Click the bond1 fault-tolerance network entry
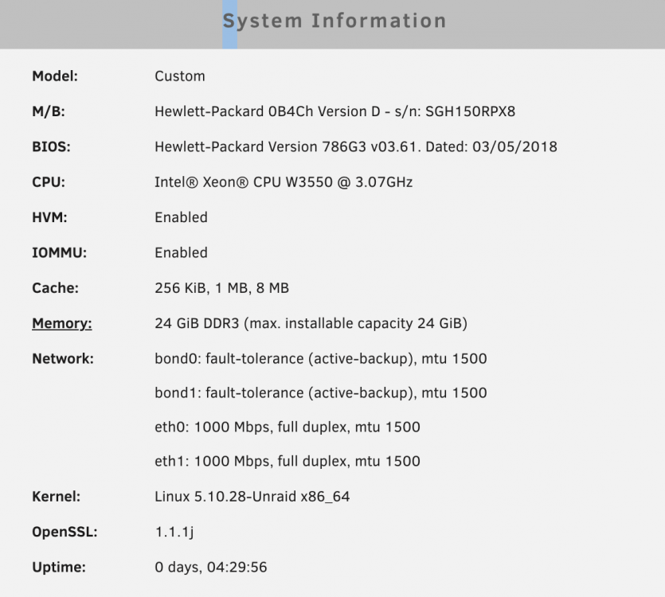The image size is (665, 597). click(x=321, y=393)
